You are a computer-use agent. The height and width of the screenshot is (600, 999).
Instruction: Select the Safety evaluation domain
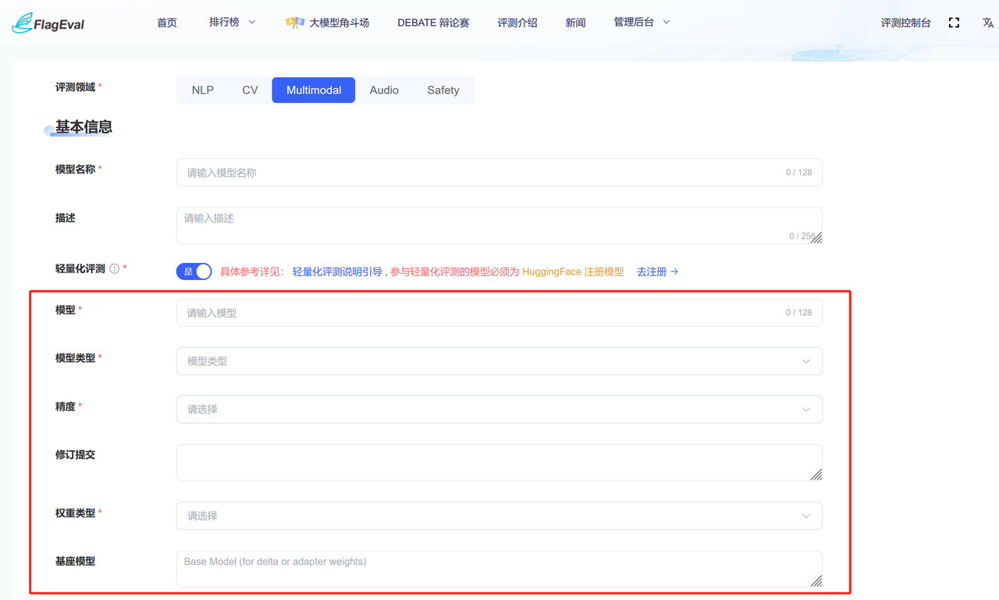(443, 91)
